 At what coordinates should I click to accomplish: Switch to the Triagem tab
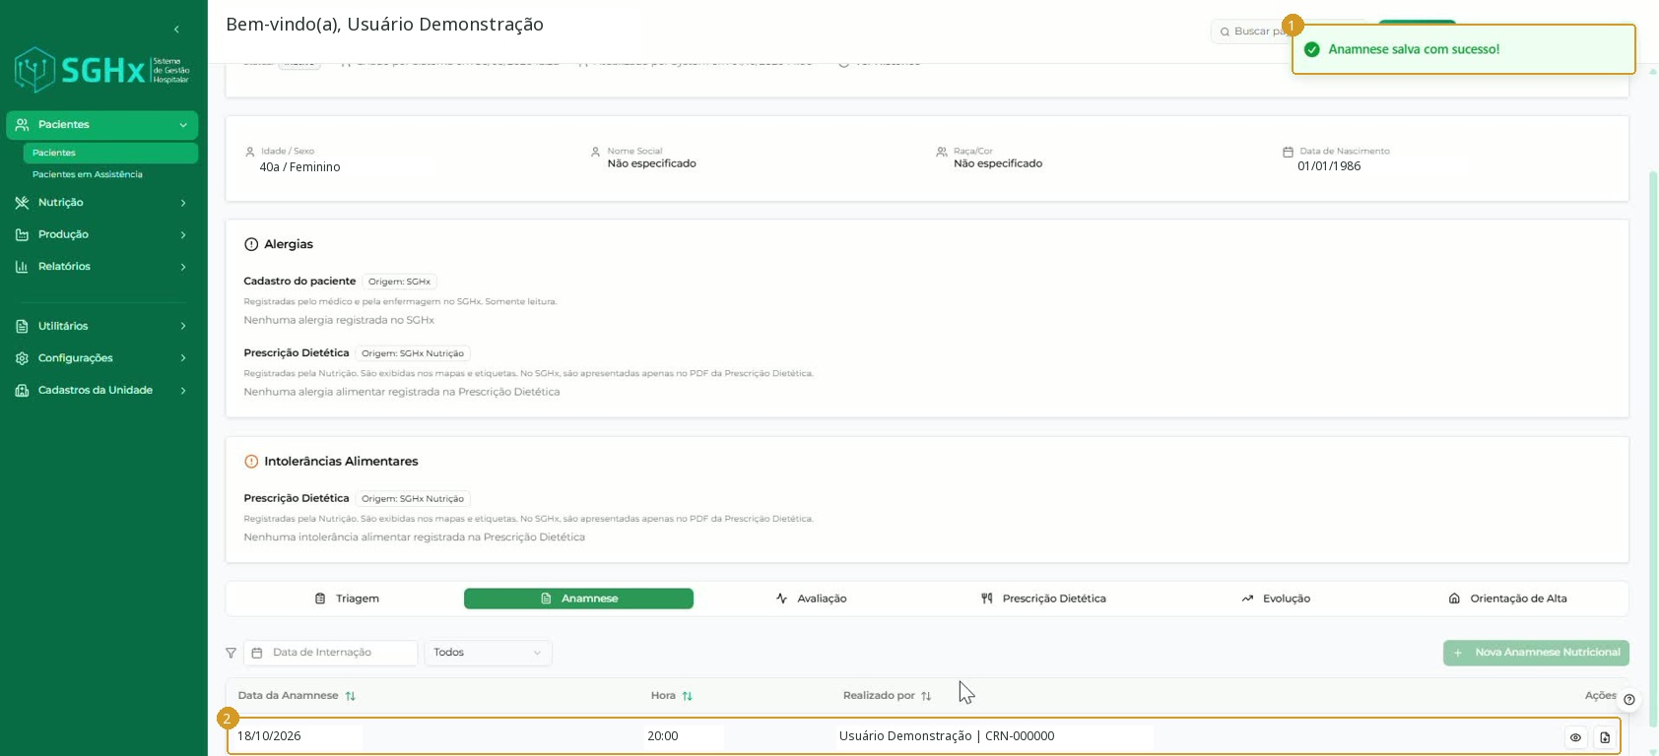pos(347,598)
